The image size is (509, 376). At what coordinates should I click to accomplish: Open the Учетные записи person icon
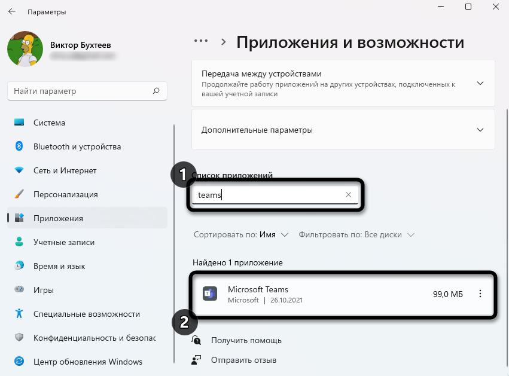coord(19,242)
